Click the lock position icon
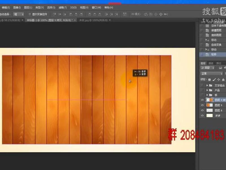The image size is (226, 170). coord(219,80)
